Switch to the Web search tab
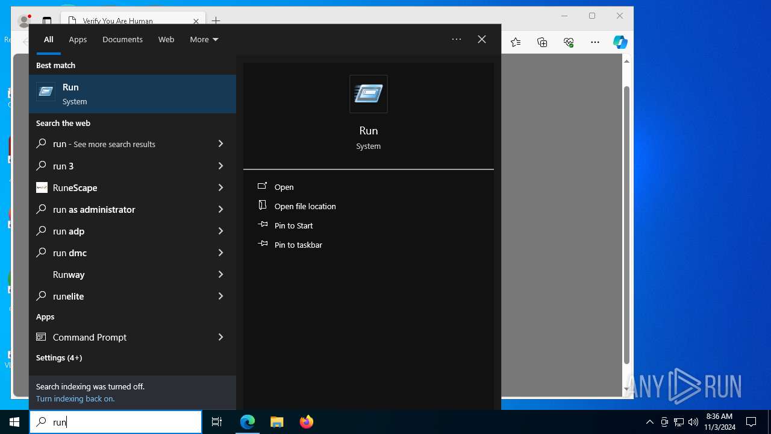 [x=166, y=39]
